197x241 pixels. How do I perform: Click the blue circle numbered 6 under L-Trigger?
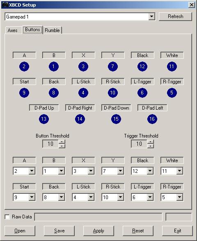(x=142, y=93)
